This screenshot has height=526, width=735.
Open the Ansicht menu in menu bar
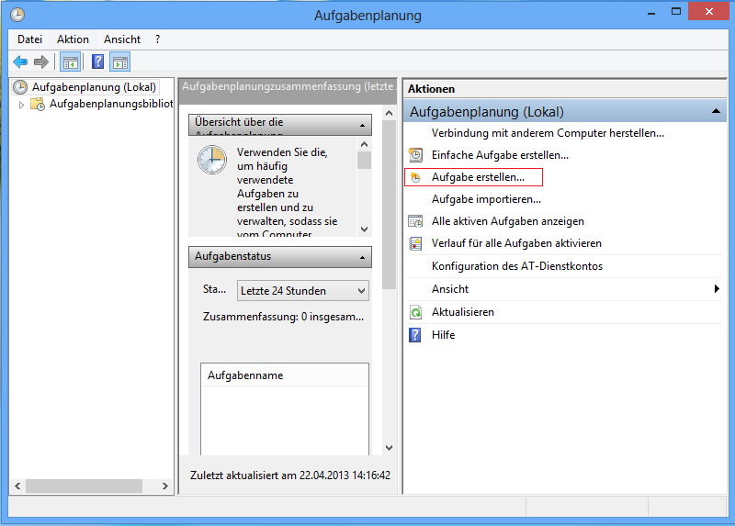(122, 39)
